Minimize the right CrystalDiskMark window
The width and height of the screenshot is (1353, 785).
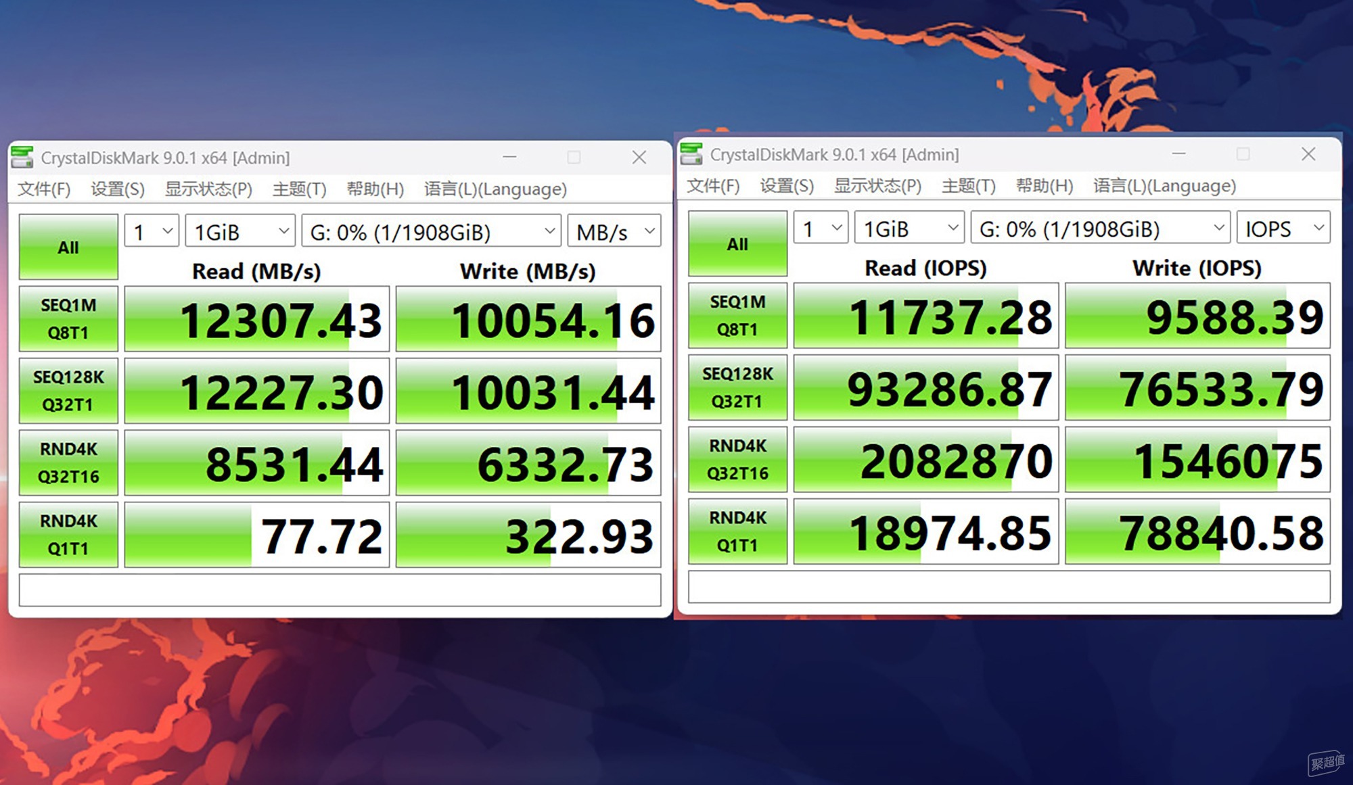[1178, 154]
